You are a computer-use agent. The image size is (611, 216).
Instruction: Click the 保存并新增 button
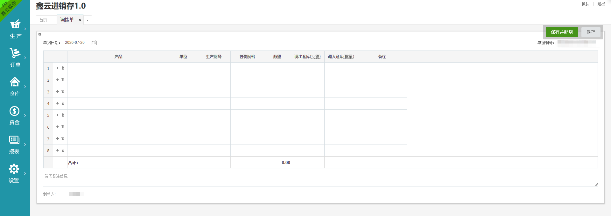pyautogui.click(x=562, y=32)
